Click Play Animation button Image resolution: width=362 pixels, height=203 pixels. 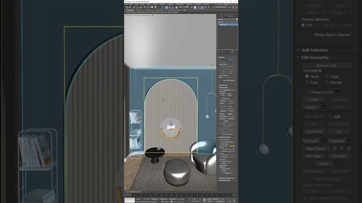click(195, 199)
